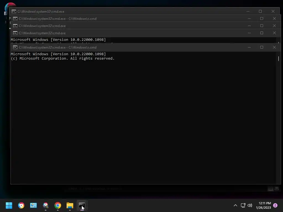Open the notification badge showing 2
Viewport: 283px width, 212px height.
point(275,205)
